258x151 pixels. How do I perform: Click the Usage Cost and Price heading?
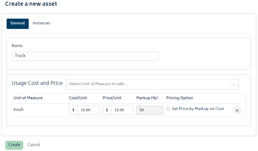coord(37,83)
